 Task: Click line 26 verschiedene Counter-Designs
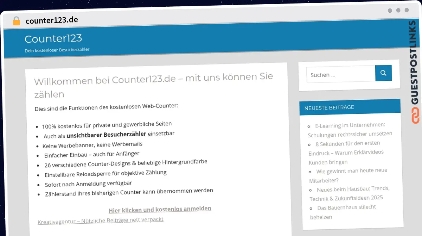126,163
